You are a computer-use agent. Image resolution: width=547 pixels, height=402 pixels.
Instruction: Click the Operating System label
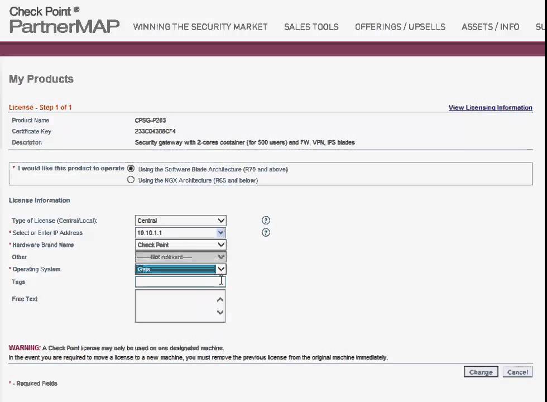[x=36, y=269]
